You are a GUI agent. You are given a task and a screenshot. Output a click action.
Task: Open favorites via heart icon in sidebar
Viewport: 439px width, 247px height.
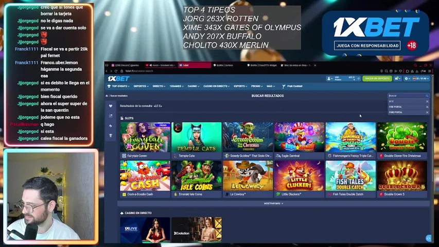tap(111, 106)
